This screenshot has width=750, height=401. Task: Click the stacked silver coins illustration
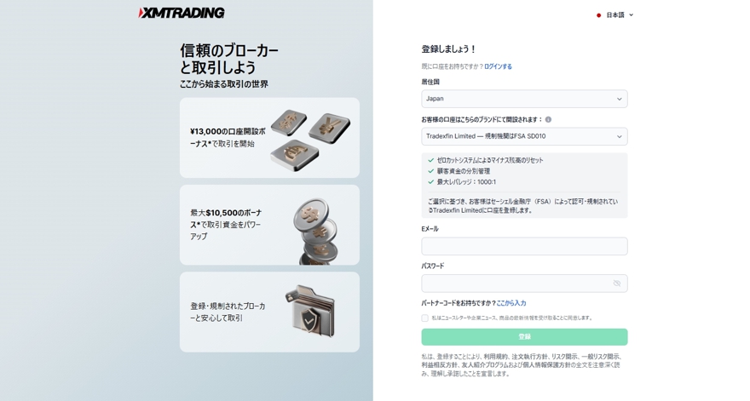click(x=314, y=232)
